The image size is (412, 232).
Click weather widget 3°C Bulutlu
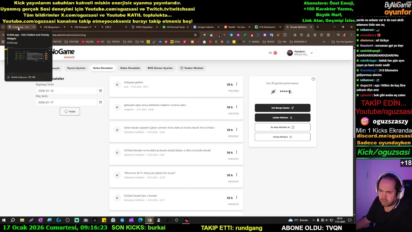tap(298, 220)
